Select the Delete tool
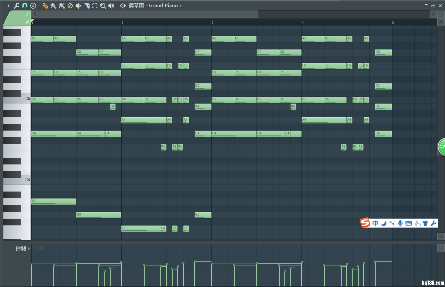Screen dimensions: 445x287 pyautogui.click(x=70, y=6)
